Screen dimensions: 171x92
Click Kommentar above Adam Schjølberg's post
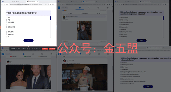pos(84,13)
